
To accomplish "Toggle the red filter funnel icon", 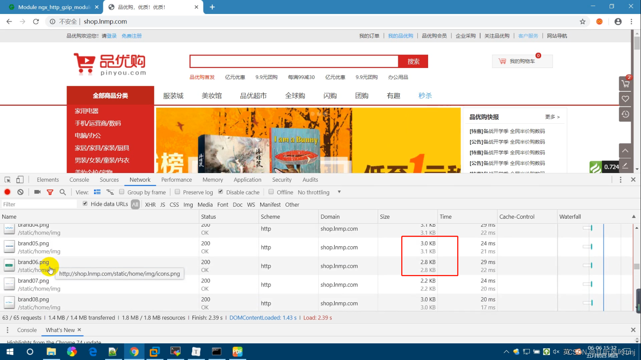I will coord(50,192).
